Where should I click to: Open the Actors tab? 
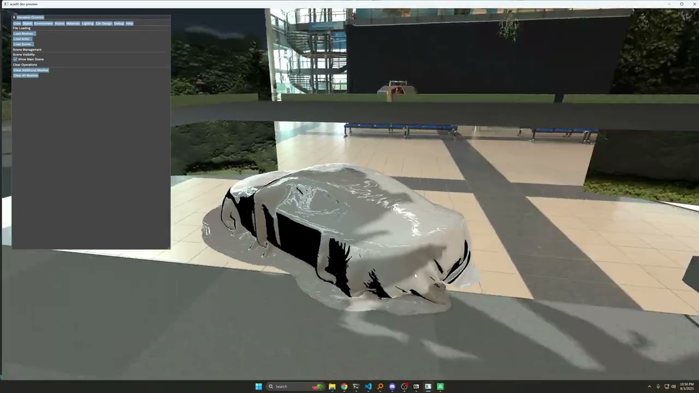point(60,23)
